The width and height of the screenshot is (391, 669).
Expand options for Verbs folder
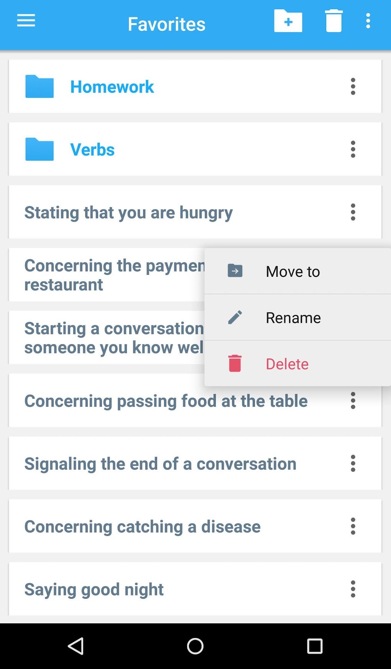coord(353,150)
